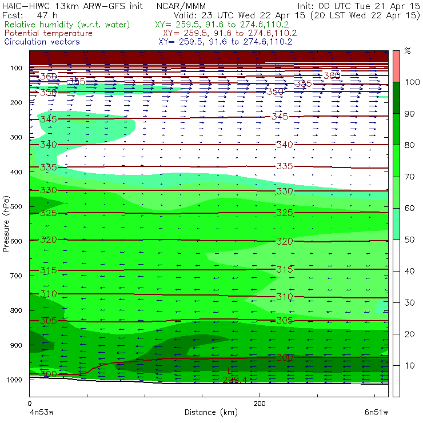
Task: Click the "Pressure (hPa)" axis label
Action: click(6, 224)
